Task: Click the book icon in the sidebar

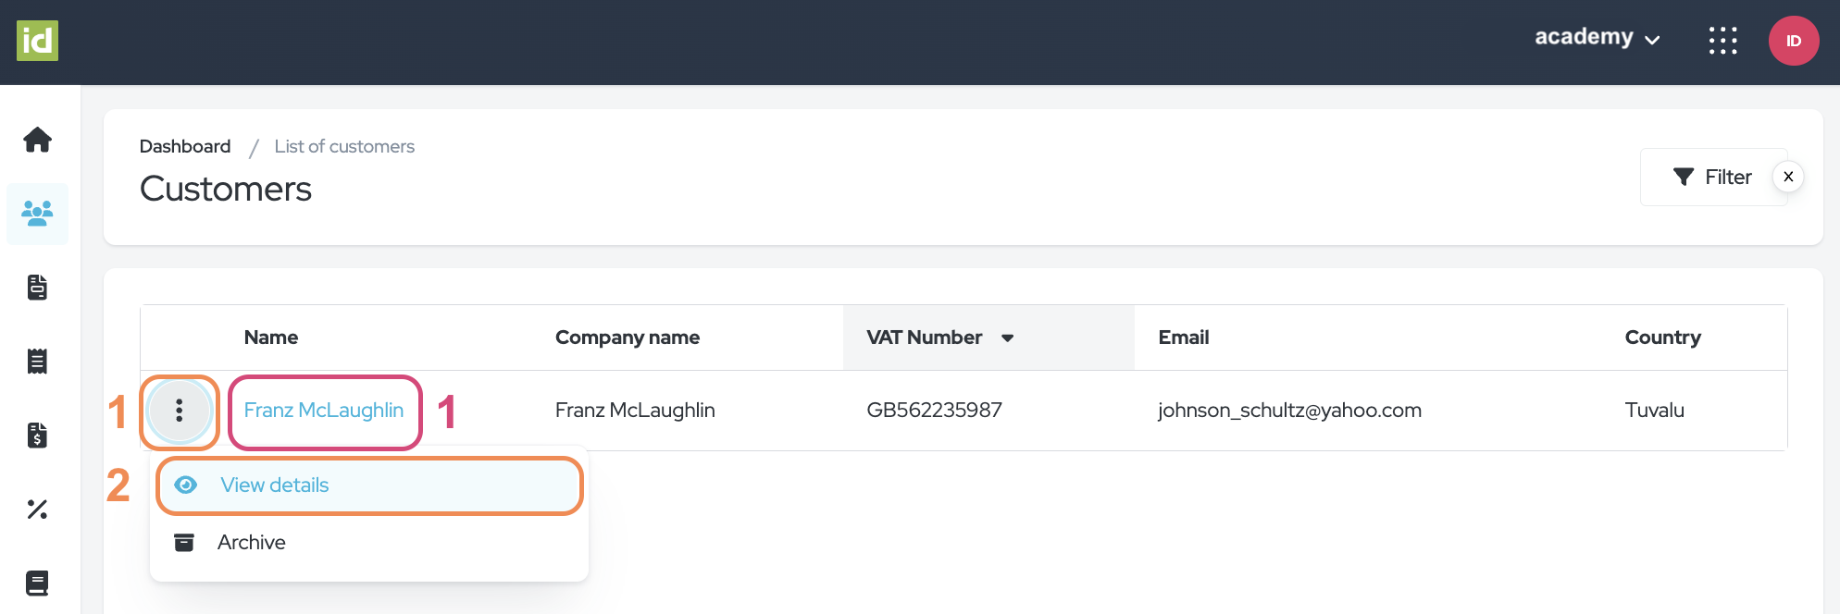Action: coord(37,583)
